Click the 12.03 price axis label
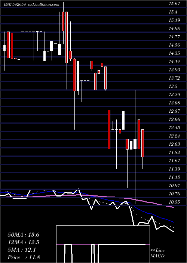Screen dimensions: 187x263 coord(174,144)
